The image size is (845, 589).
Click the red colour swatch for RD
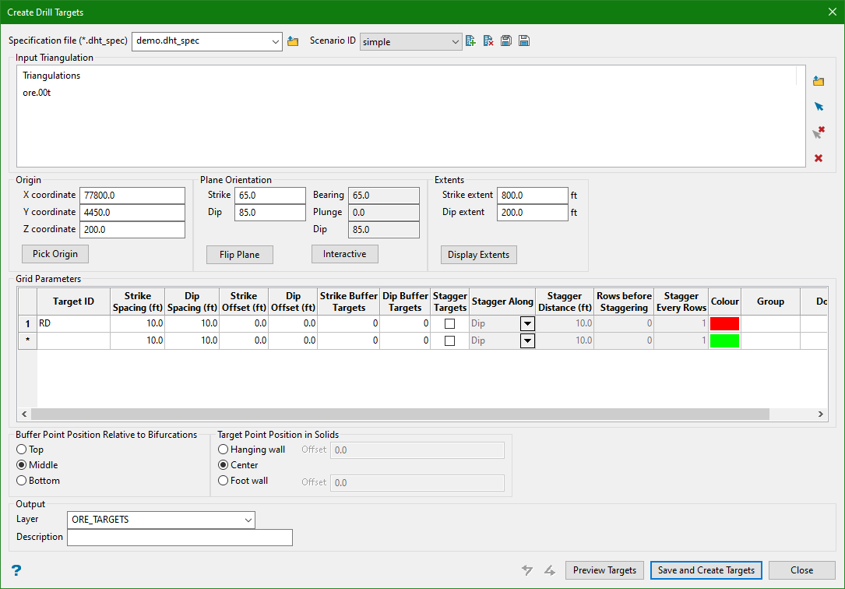(x=724, y=323)
